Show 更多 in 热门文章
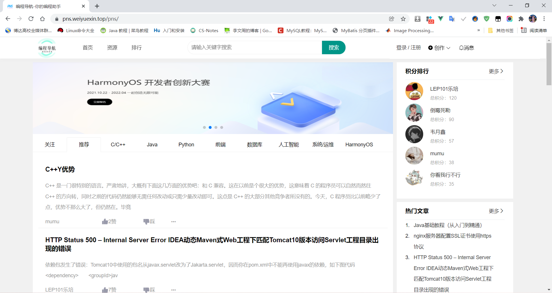Viewport: 552px width, 293px height. click(x=496, y=211)
